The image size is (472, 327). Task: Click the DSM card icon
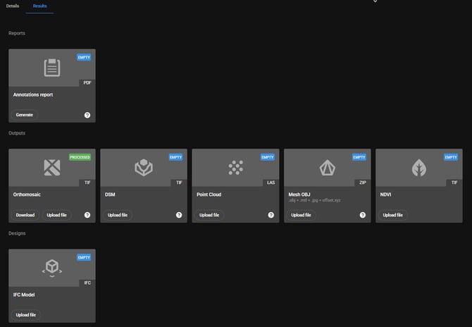[144, 167]
